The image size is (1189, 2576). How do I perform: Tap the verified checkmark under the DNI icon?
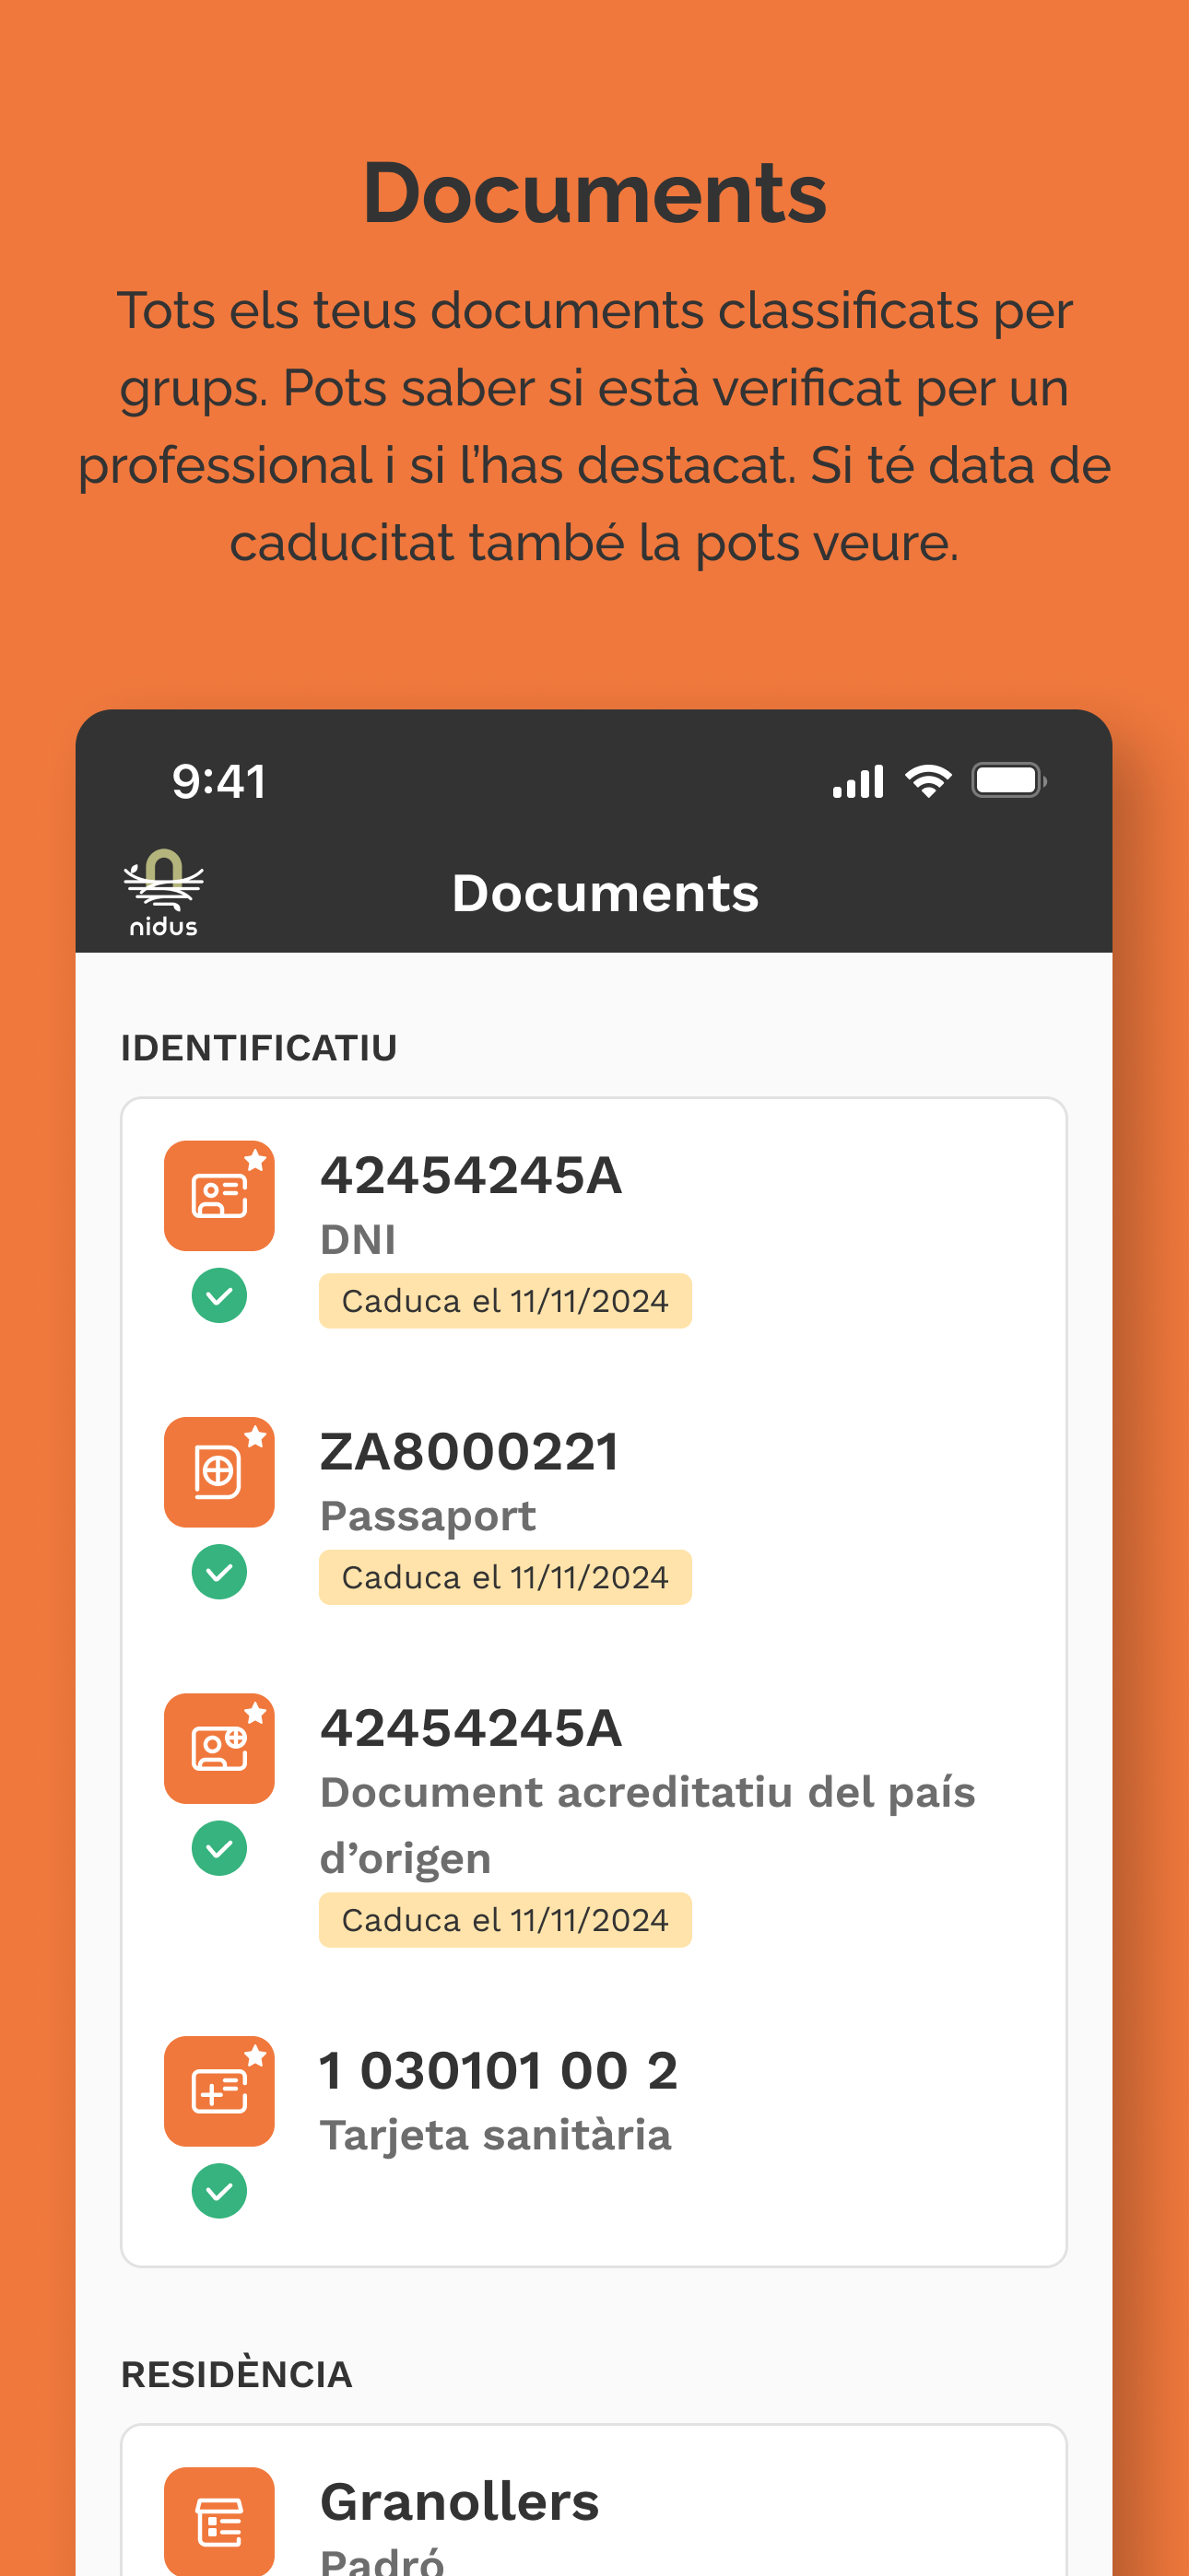click(x=219, y=1296)
